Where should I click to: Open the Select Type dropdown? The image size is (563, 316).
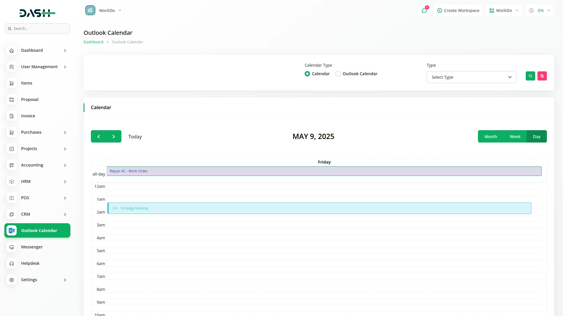471,77
